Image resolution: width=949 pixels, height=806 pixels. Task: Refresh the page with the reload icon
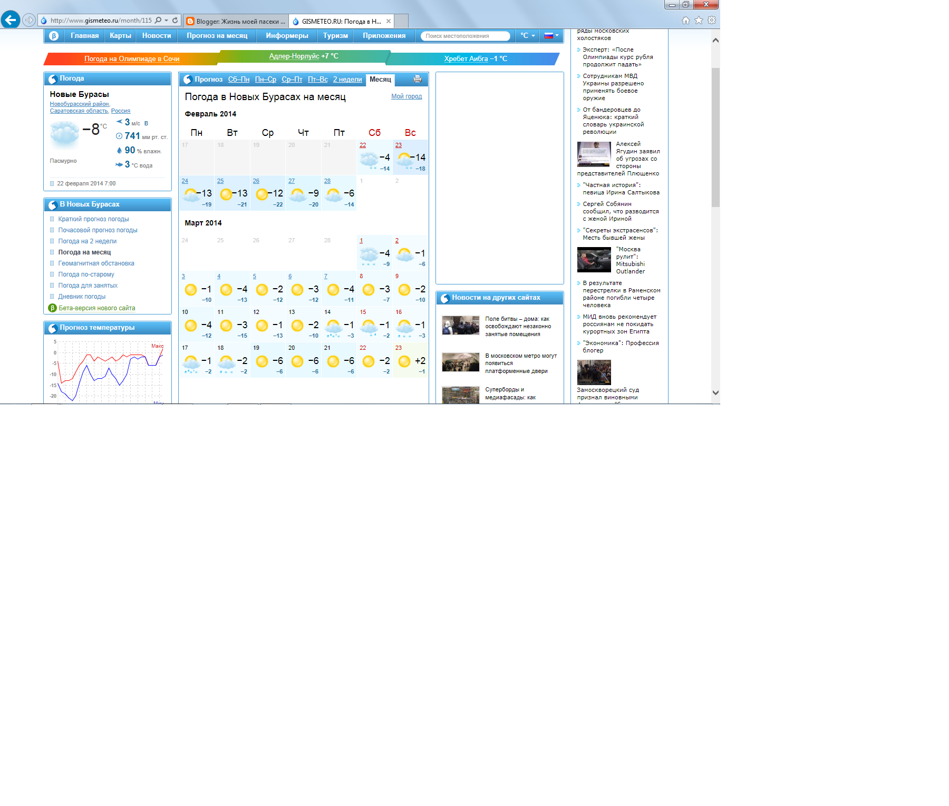point(175,21)
